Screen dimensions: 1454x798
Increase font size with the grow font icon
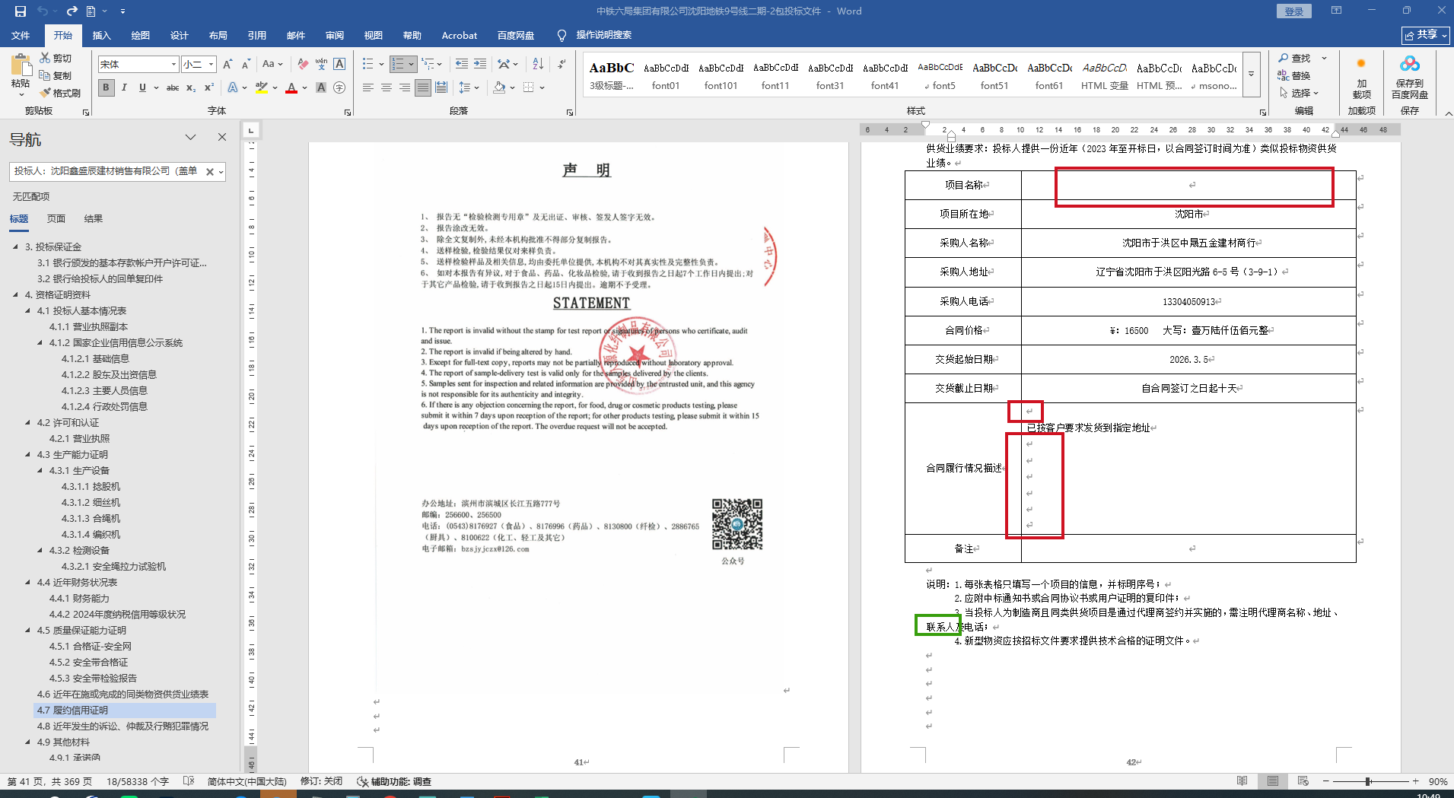tap(227, 65)
